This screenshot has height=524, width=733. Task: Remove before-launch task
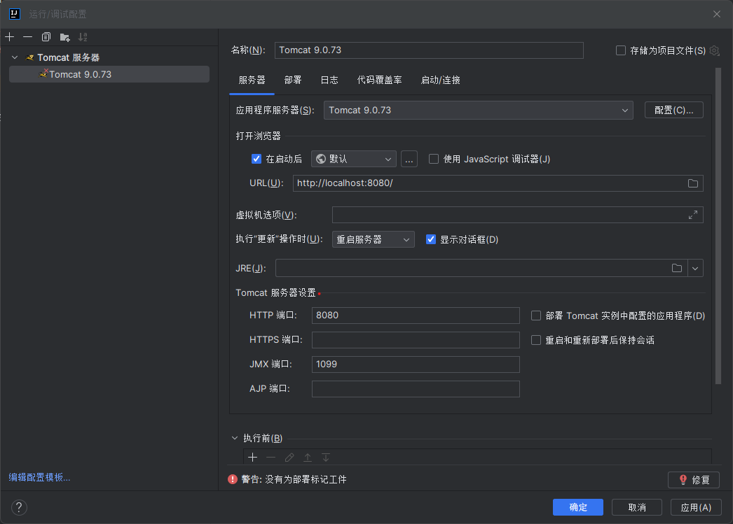(270, 458)
